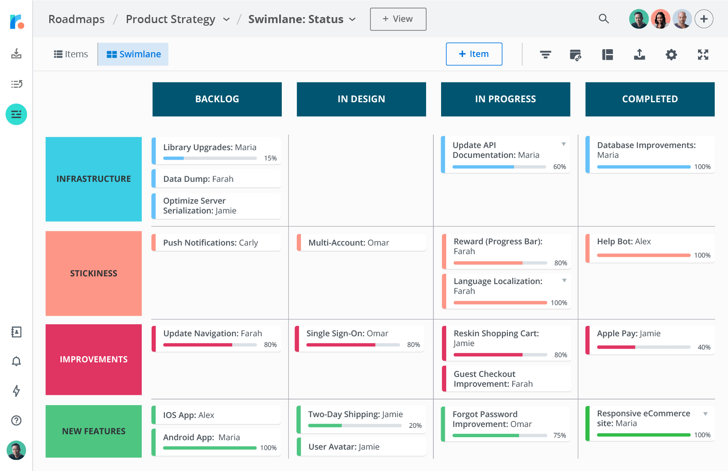Click the + View button
The width and height of the screenshot is (728, 471).
398,19
